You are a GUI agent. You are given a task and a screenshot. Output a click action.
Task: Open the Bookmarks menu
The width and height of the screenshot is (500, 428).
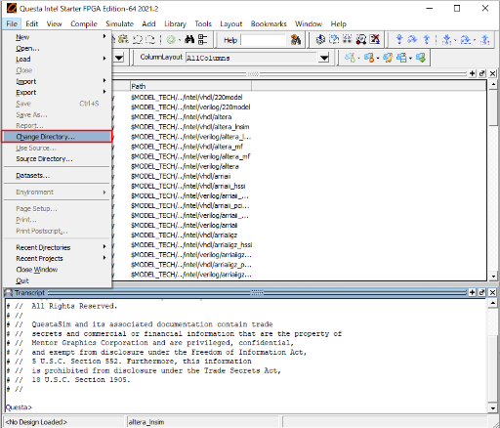click(x=269, y=23)
